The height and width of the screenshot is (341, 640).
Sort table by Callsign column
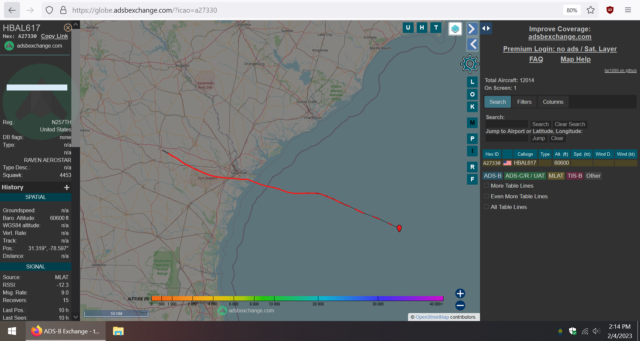coord(525,154)
